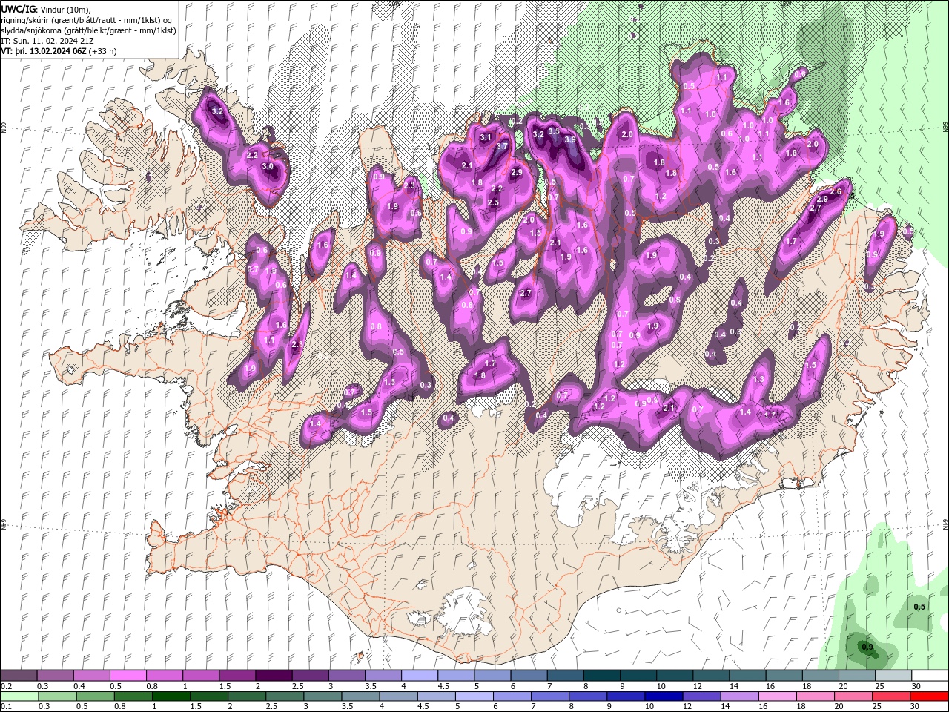Click the bright pink 0.5 snow legend swatch
This screenshot has width=949, height=712.
[128, 676]
